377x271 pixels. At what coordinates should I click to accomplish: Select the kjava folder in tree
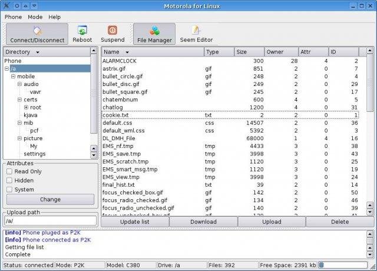point(30,115)
